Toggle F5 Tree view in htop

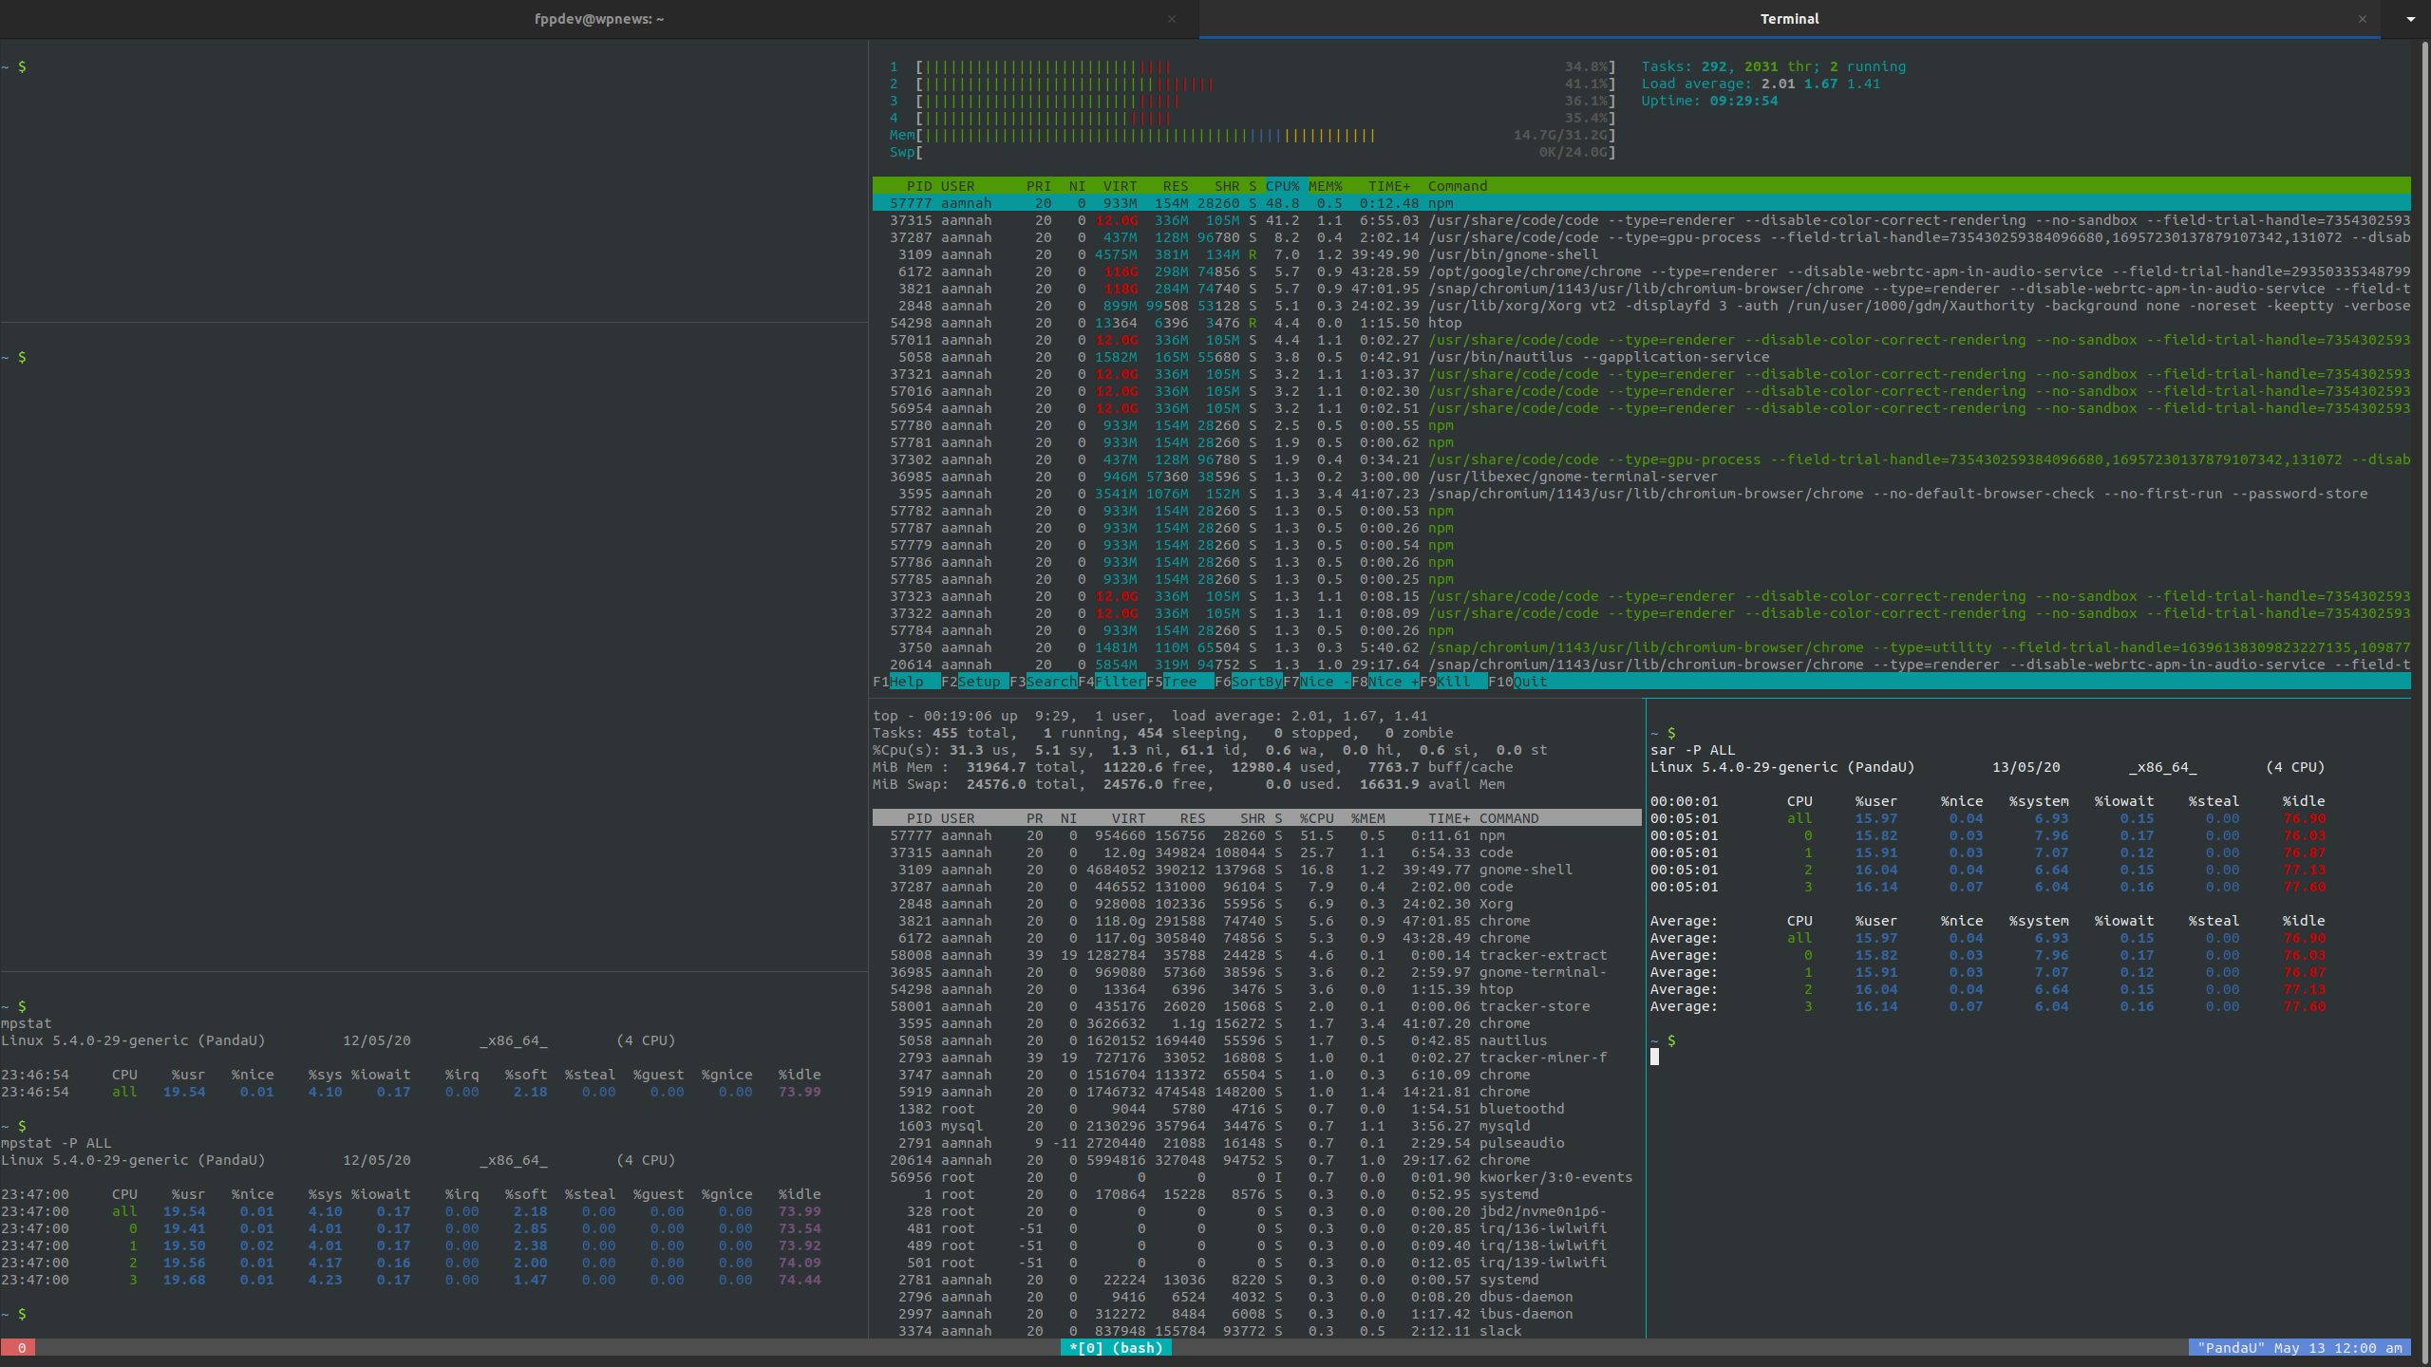coord(1180,681)
